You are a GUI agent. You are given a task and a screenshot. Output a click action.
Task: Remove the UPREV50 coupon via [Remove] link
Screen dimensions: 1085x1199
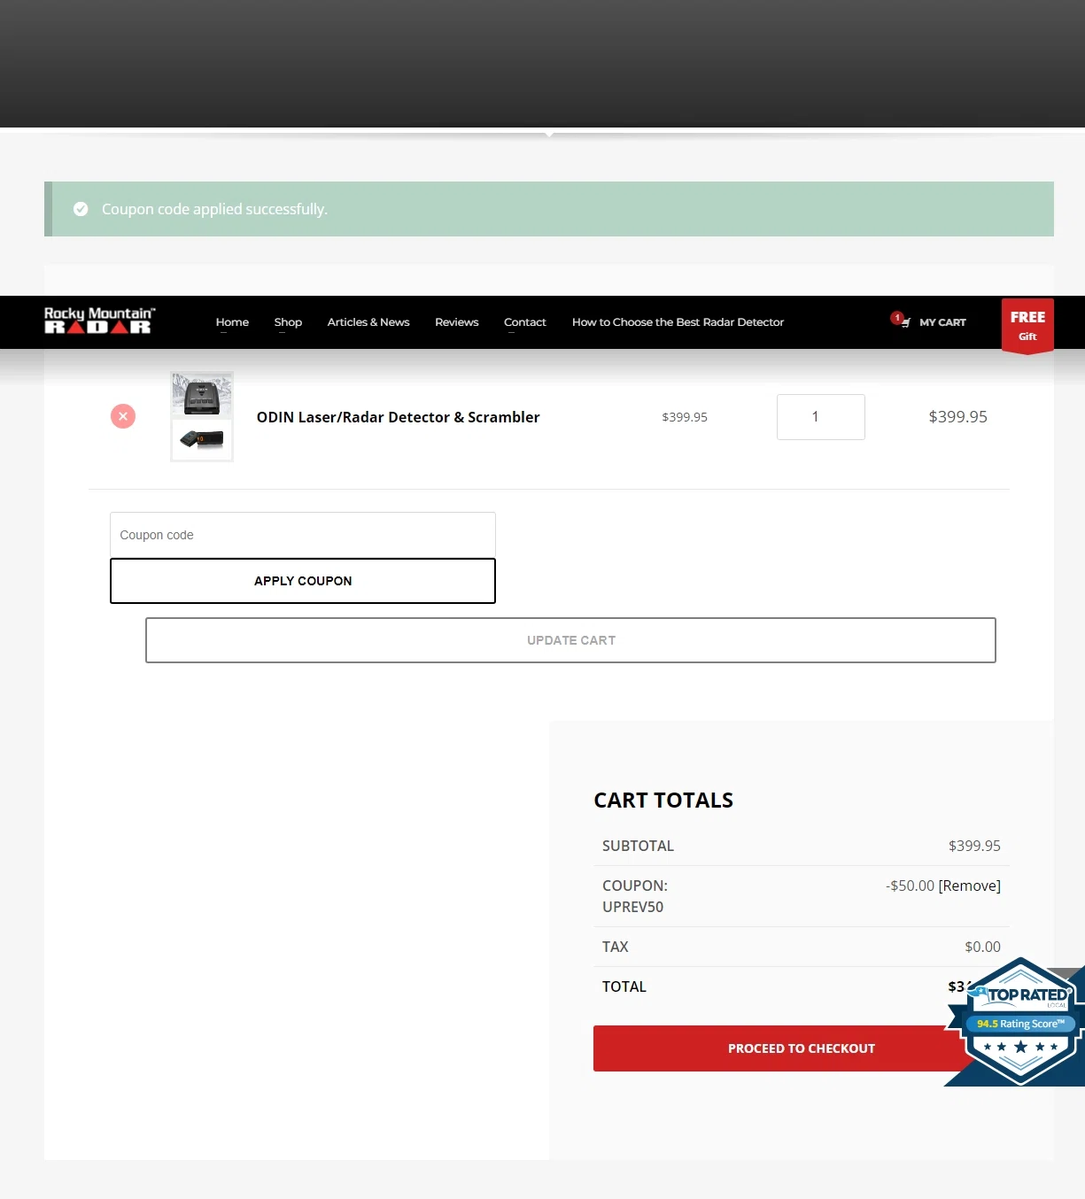point(970,886)
